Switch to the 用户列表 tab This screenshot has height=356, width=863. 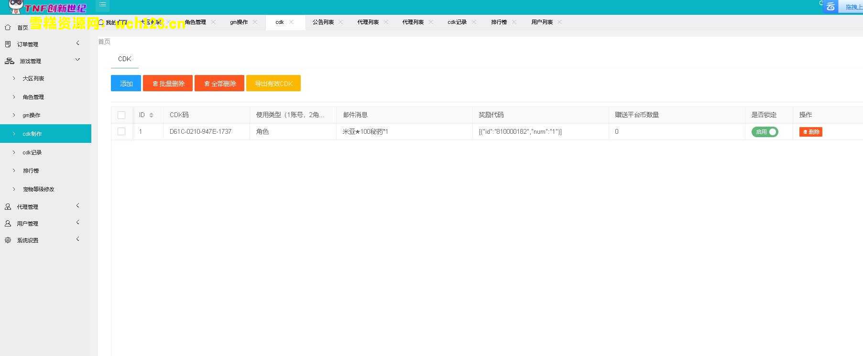point(542,22)
